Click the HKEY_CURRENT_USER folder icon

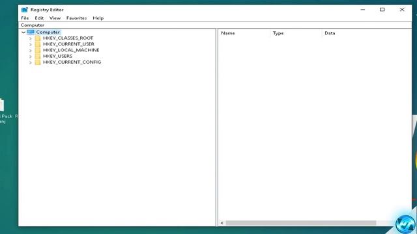pyautogui.click(x=38, y=44)
